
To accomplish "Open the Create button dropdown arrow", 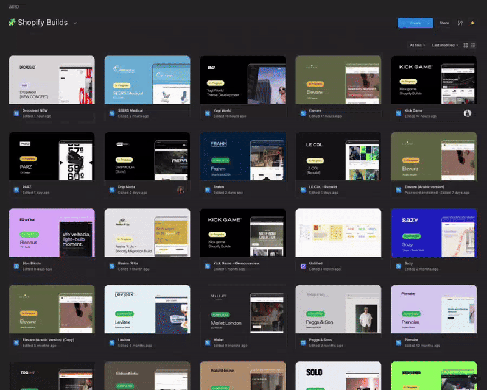I will point(429,23).
